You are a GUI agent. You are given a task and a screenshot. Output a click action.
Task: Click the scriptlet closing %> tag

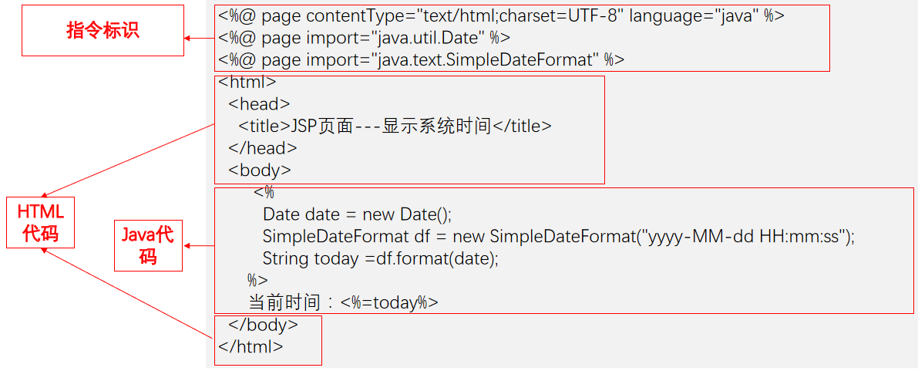257,280
